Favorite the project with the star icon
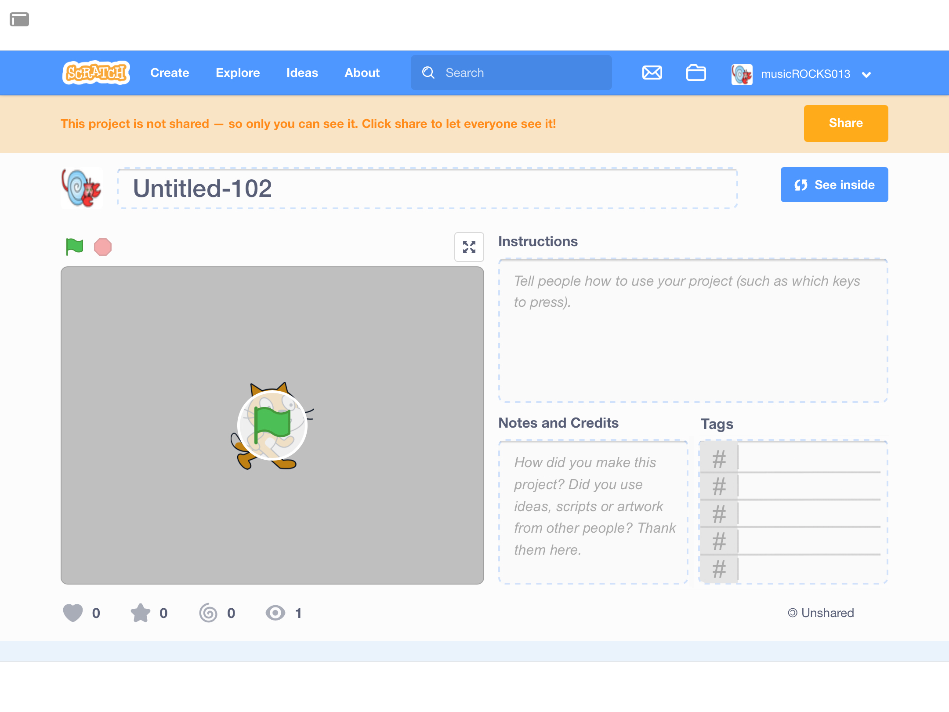This screenshot has width=949, height=712. click(x=140, y=612)
